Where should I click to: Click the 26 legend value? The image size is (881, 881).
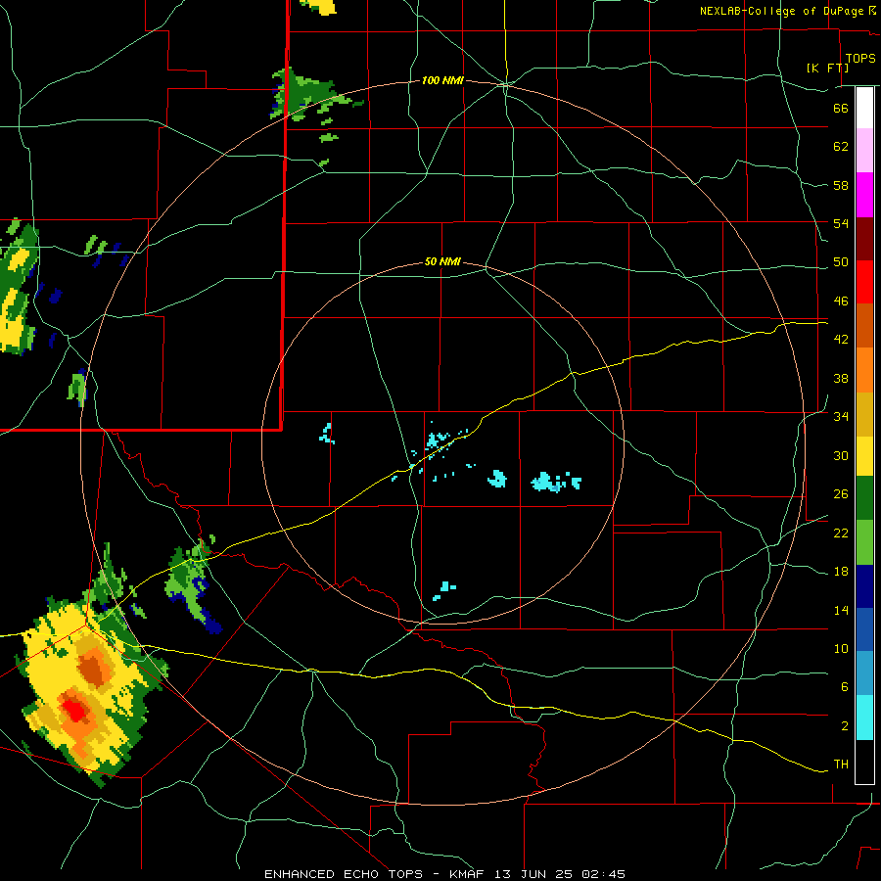click(841, 494)
